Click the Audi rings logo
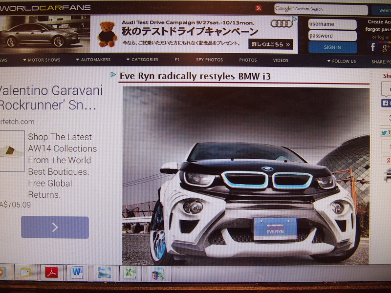This screenshot has height=293, width=391. [x=282, y=23]
